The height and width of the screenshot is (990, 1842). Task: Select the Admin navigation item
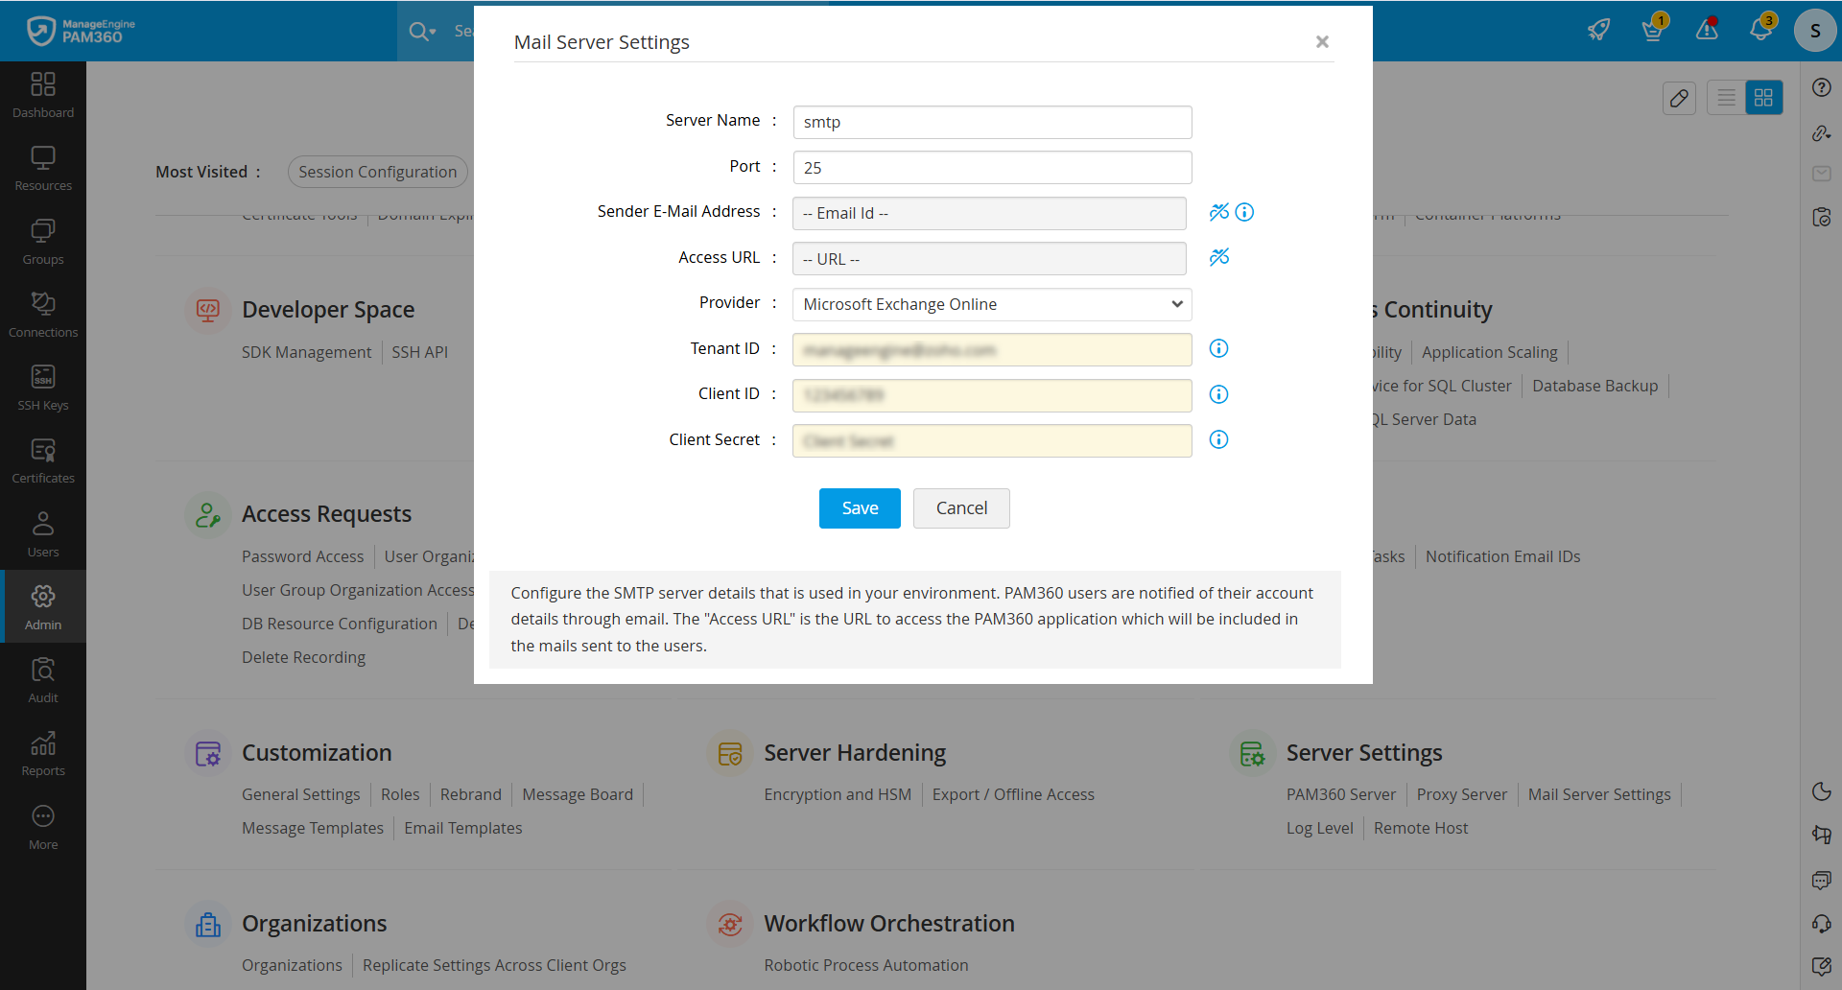[x=43, y=605]
